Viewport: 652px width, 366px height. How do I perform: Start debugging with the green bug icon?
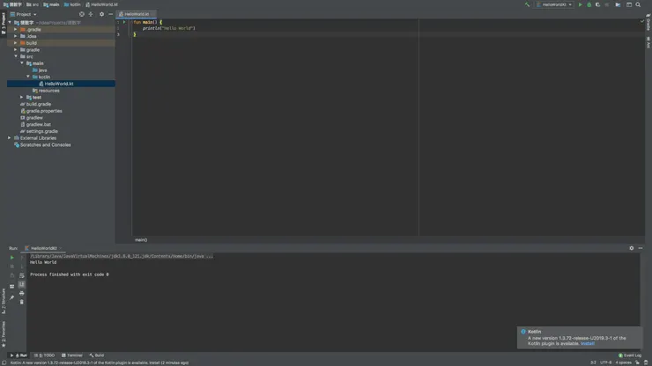tap(589, 4)
